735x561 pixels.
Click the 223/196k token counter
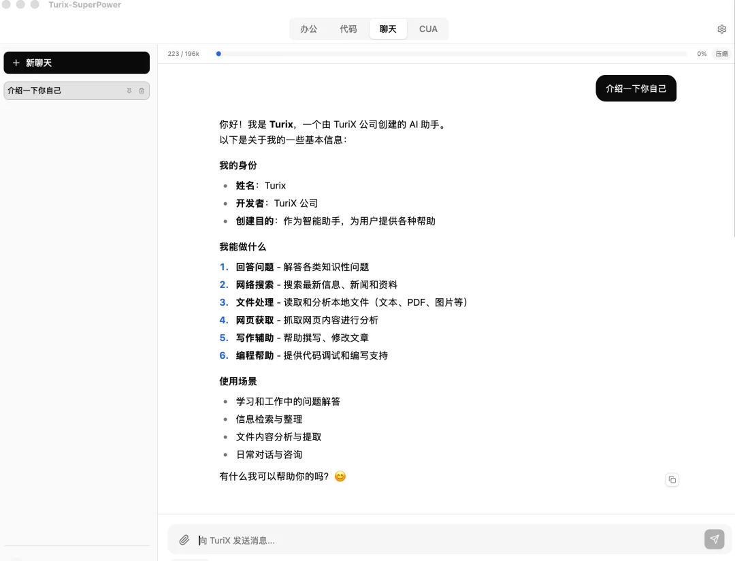[182, 53]
